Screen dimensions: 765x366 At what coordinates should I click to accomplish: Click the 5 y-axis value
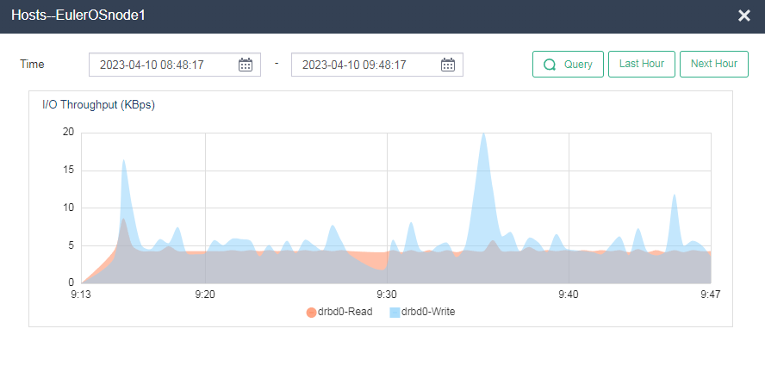pyautogui.click(x=71, y=245)
